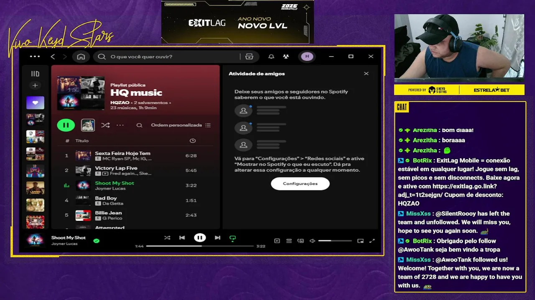
Task: Toggle shuffle in the bottom player bar
Action: (167, 238)
